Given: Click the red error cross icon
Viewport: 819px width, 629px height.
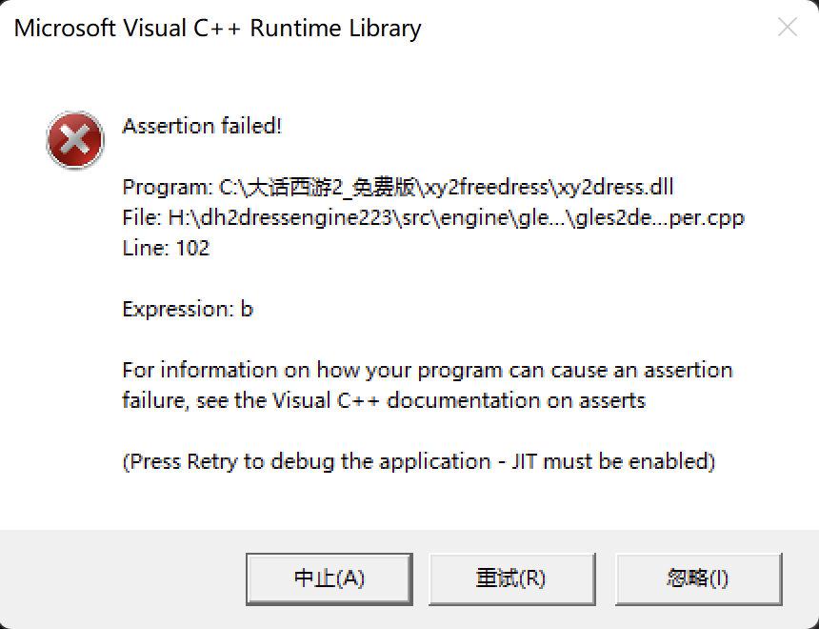Looking at the screenshot, I should [x=75, y=139].
